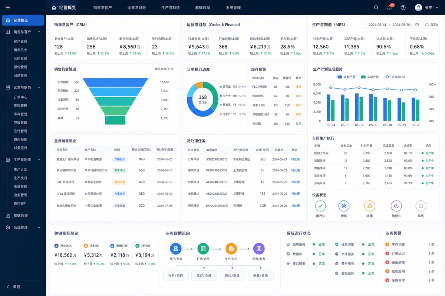This screenshot has height=296, width=445.
Task: Click 待处理 link for 订单审核 task
Action: [295, 159]
